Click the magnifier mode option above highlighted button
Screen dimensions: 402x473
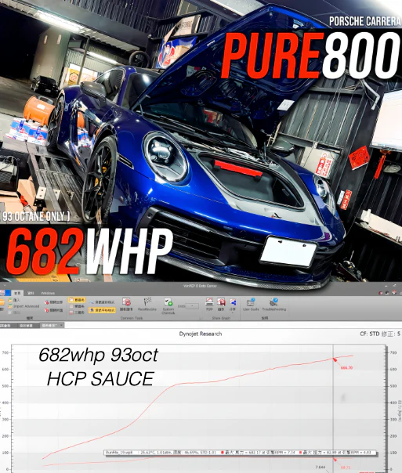point(102,302)
